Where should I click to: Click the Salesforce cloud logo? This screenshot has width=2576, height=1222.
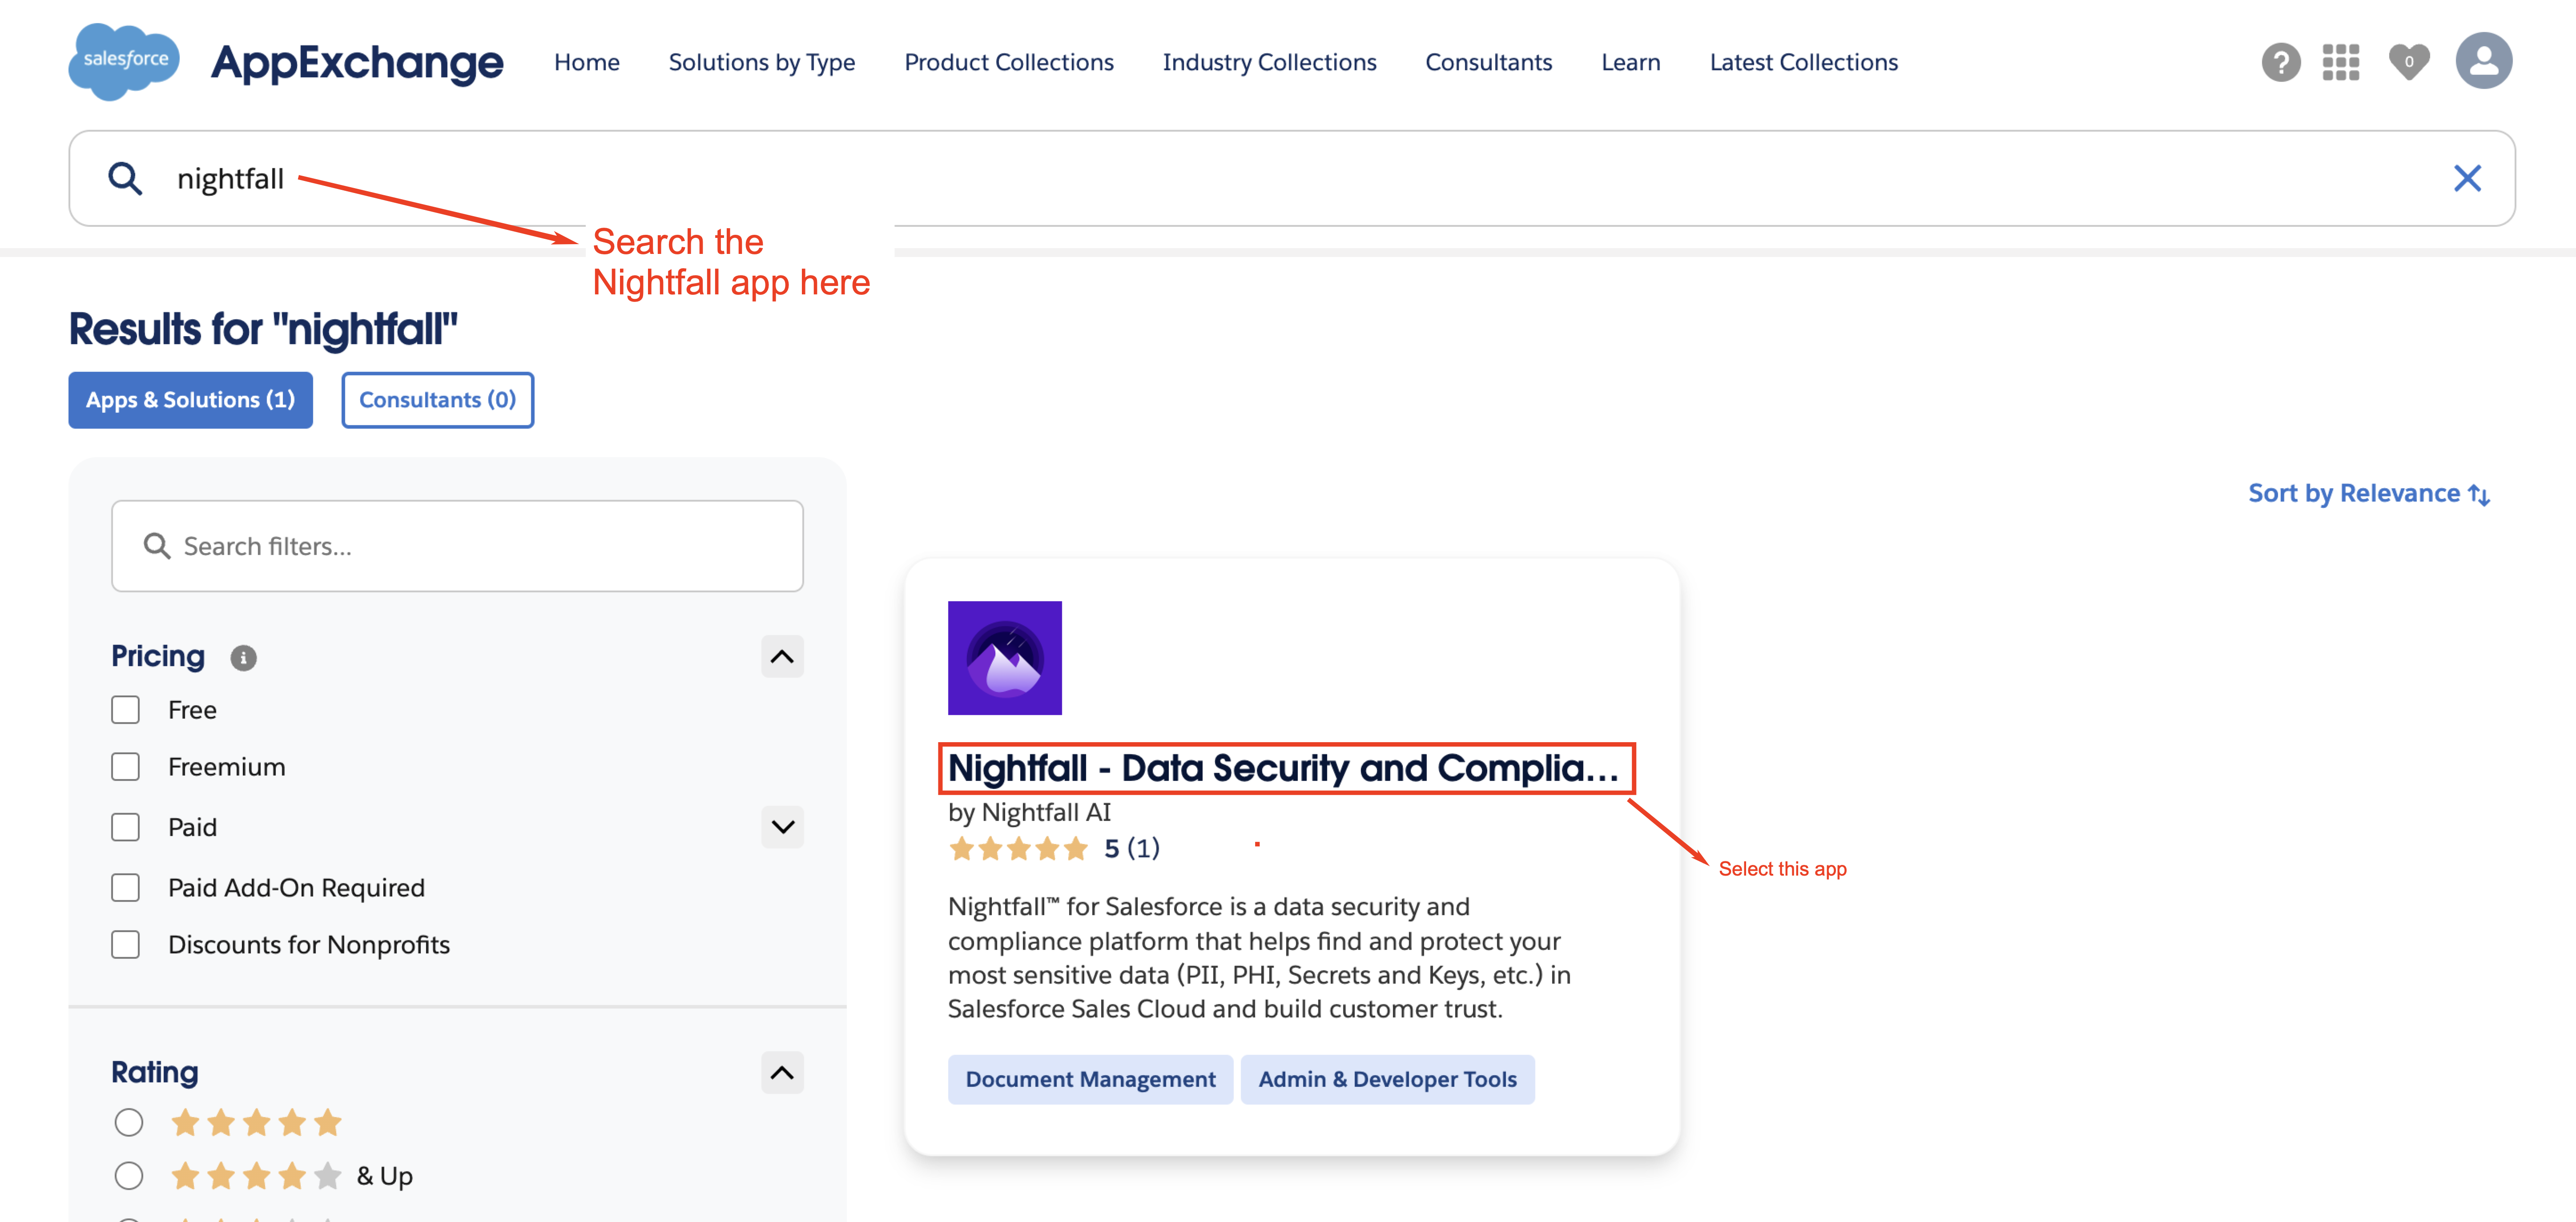tap(124, 61)
